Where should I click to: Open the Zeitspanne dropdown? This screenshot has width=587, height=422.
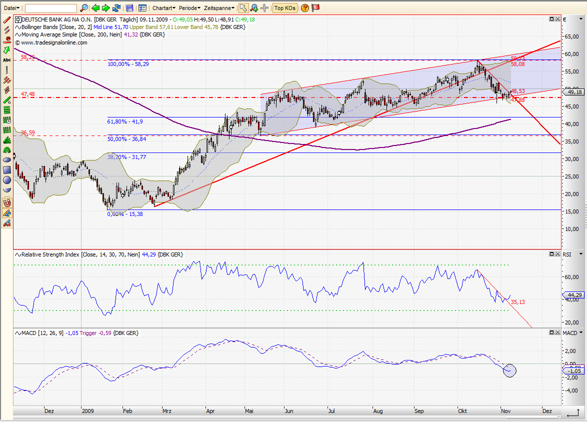pyautogui.click(x=219, y=8)
